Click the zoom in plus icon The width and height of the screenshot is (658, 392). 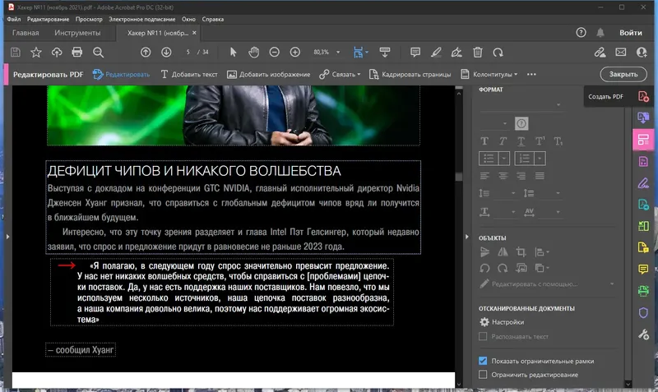point(295,52)
